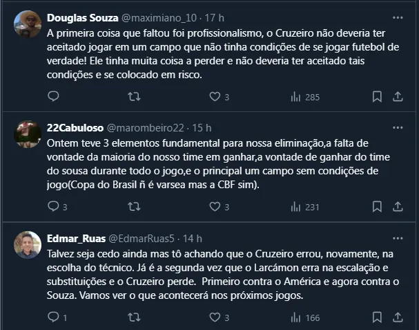This screenshot has width=419, height=330.
Task: Reply to Edmar_Ruas's tweet
Action: tap(54, 318)
